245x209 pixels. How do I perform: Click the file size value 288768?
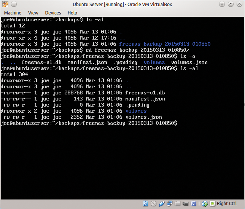tap(73, 93)
